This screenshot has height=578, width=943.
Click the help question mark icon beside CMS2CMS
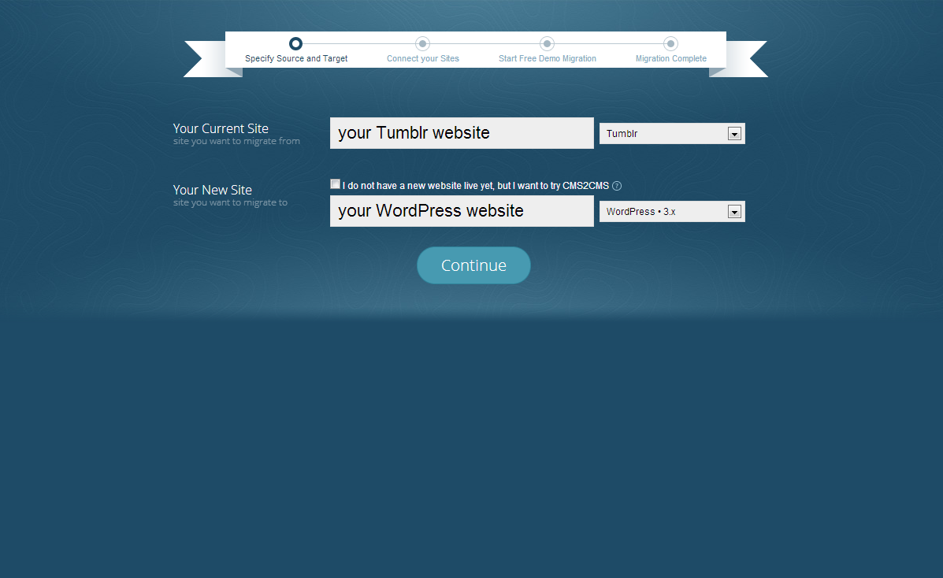coord(616,186)
